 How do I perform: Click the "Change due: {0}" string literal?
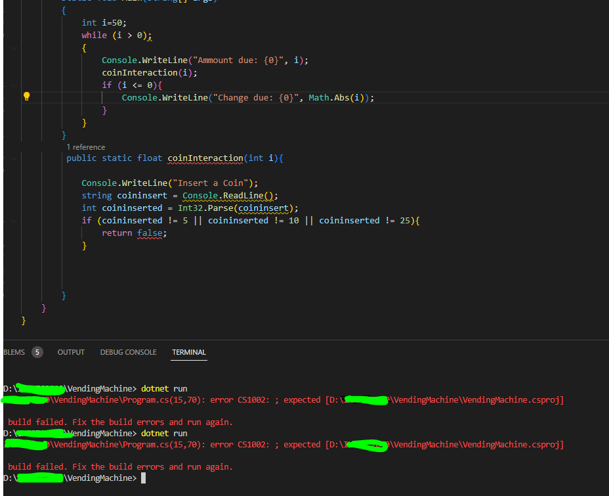pyautogui.click(x=255, y=98)
